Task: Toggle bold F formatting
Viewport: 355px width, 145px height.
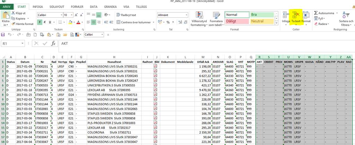Action: tap(40, 22)
